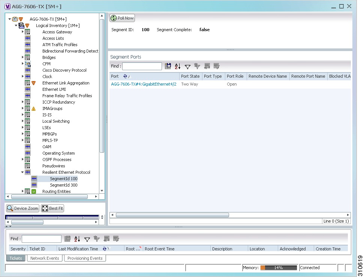Click the Logical Inventory node icon
The image size is (364, 277).
(21, 25)
